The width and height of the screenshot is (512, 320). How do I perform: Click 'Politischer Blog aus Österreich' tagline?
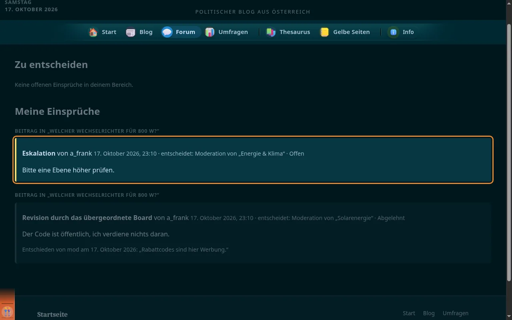coord(253,12)
